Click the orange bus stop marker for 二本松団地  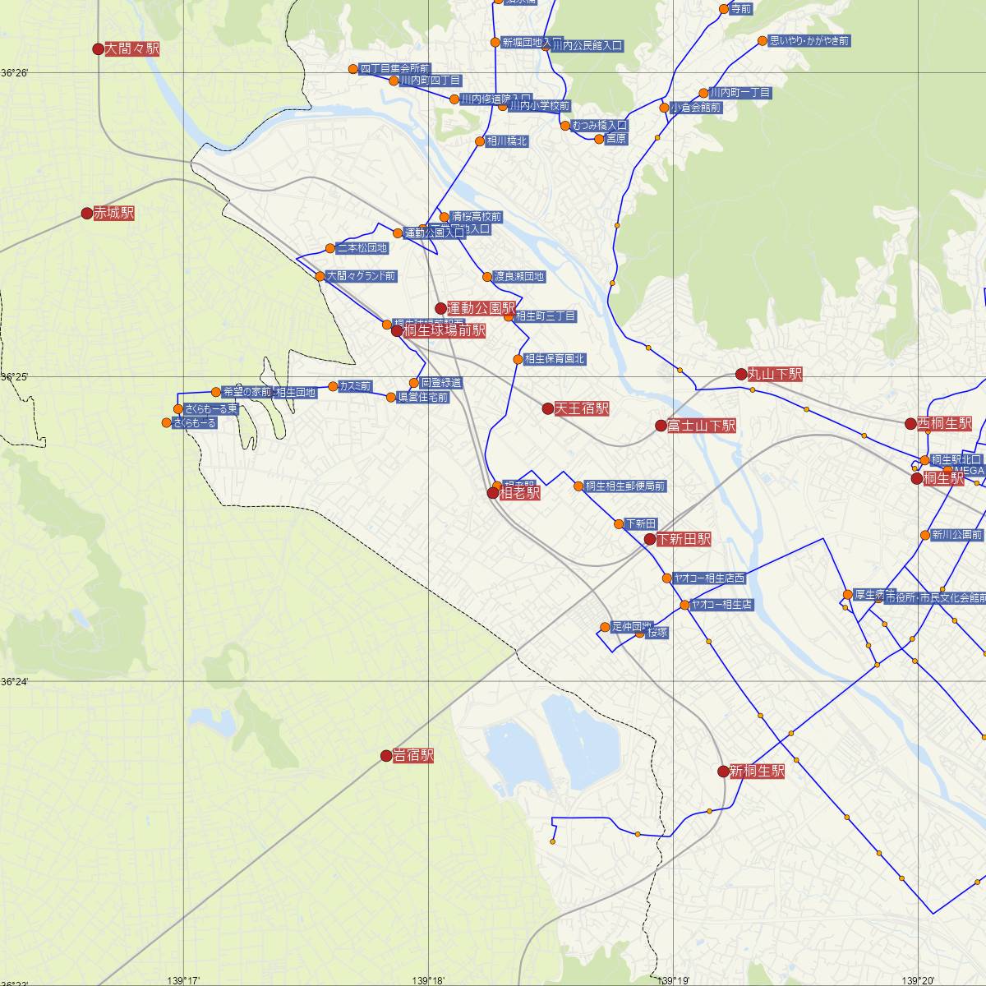330,248
